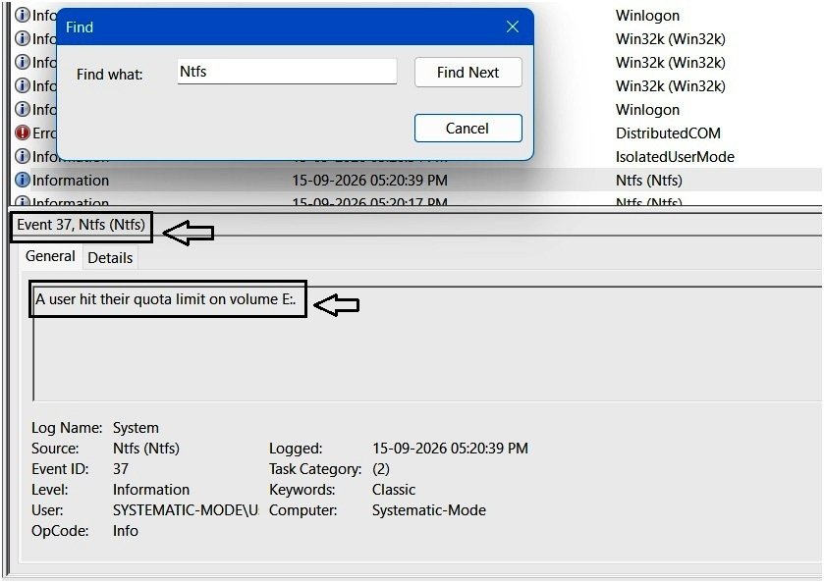
Task: Click the Event ID value 37
Action: [x=121, y=469]
